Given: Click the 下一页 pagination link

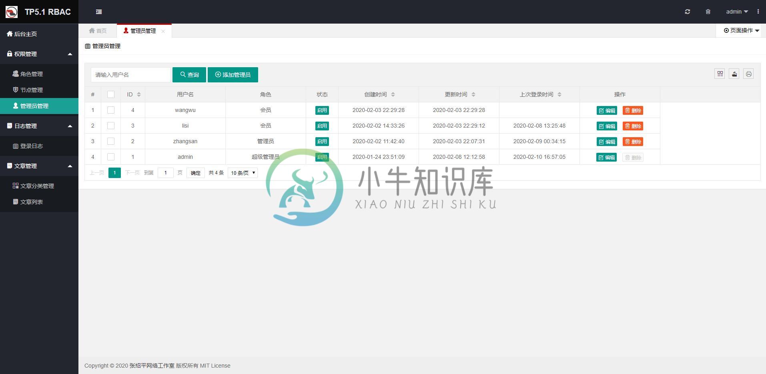Looking at the screenshot, I should coord(132,173).
